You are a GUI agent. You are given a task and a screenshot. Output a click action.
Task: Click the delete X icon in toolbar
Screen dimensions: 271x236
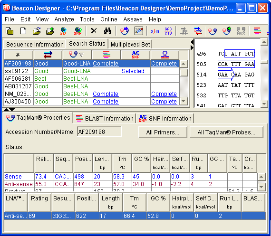[94, 31]
